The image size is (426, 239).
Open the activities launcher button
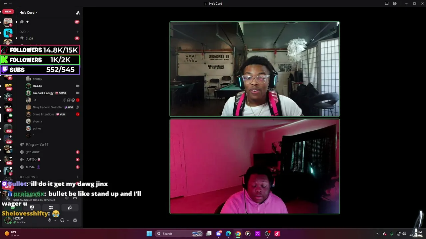coord(51,207)
